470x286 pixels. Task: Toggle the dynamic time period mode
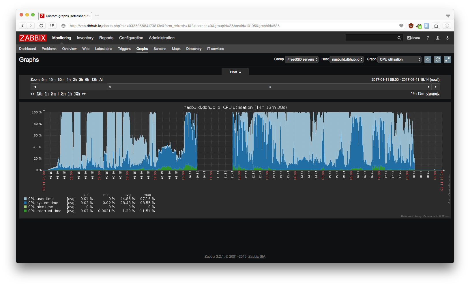(433, 94)
